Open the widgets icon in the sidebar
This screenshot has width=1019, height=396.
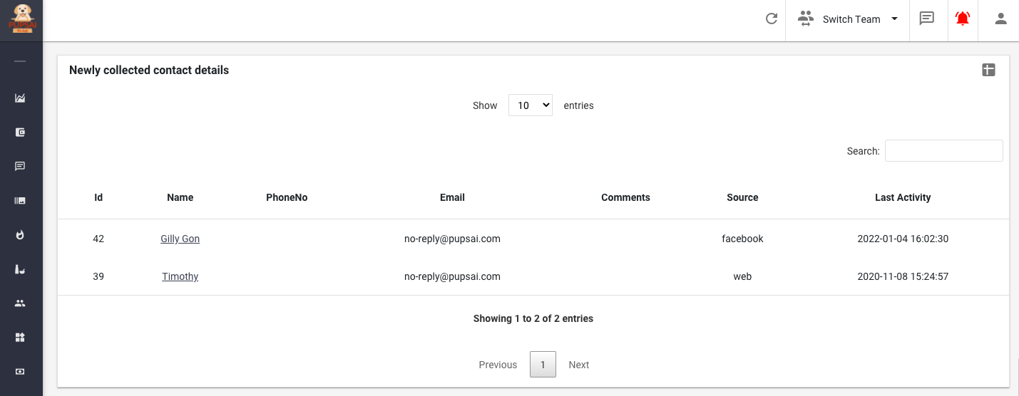coord(20,337)
